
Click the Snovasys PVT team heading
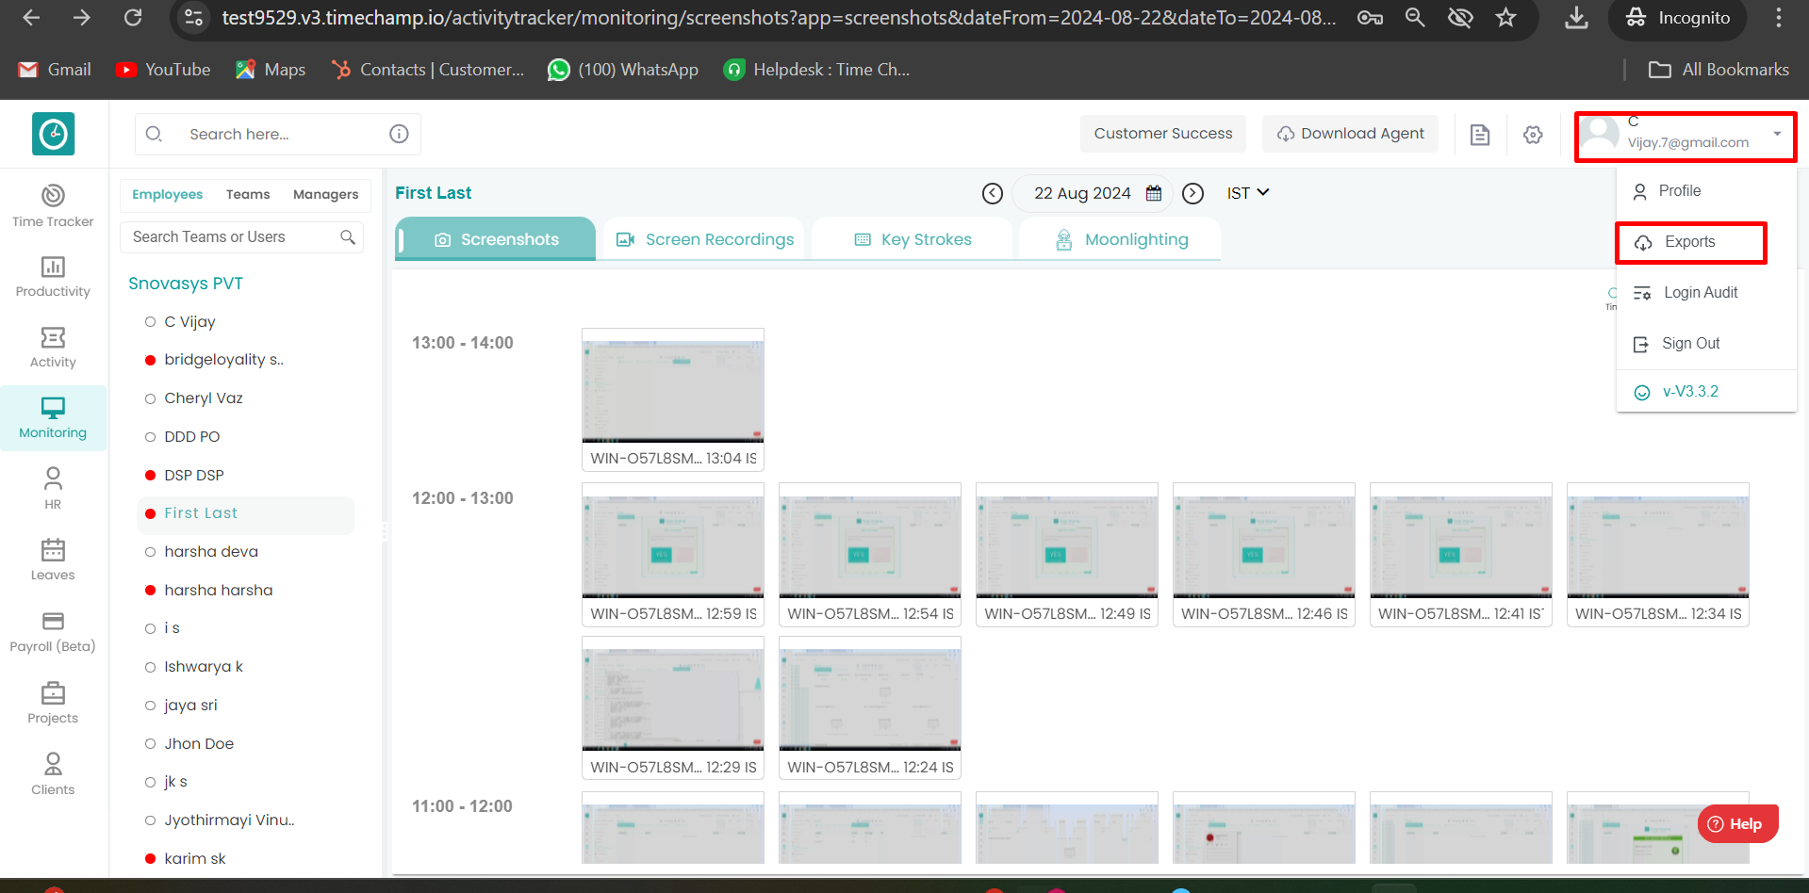point(186,284)
